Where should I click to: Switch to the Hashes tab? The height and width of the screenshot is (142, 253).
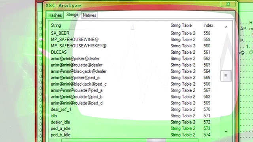[x=55, y=15]
